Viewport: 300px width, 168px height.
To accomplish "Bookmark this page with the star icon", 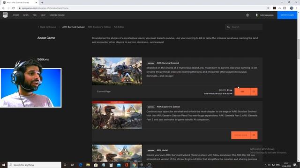I will click(x=268, y=8).
